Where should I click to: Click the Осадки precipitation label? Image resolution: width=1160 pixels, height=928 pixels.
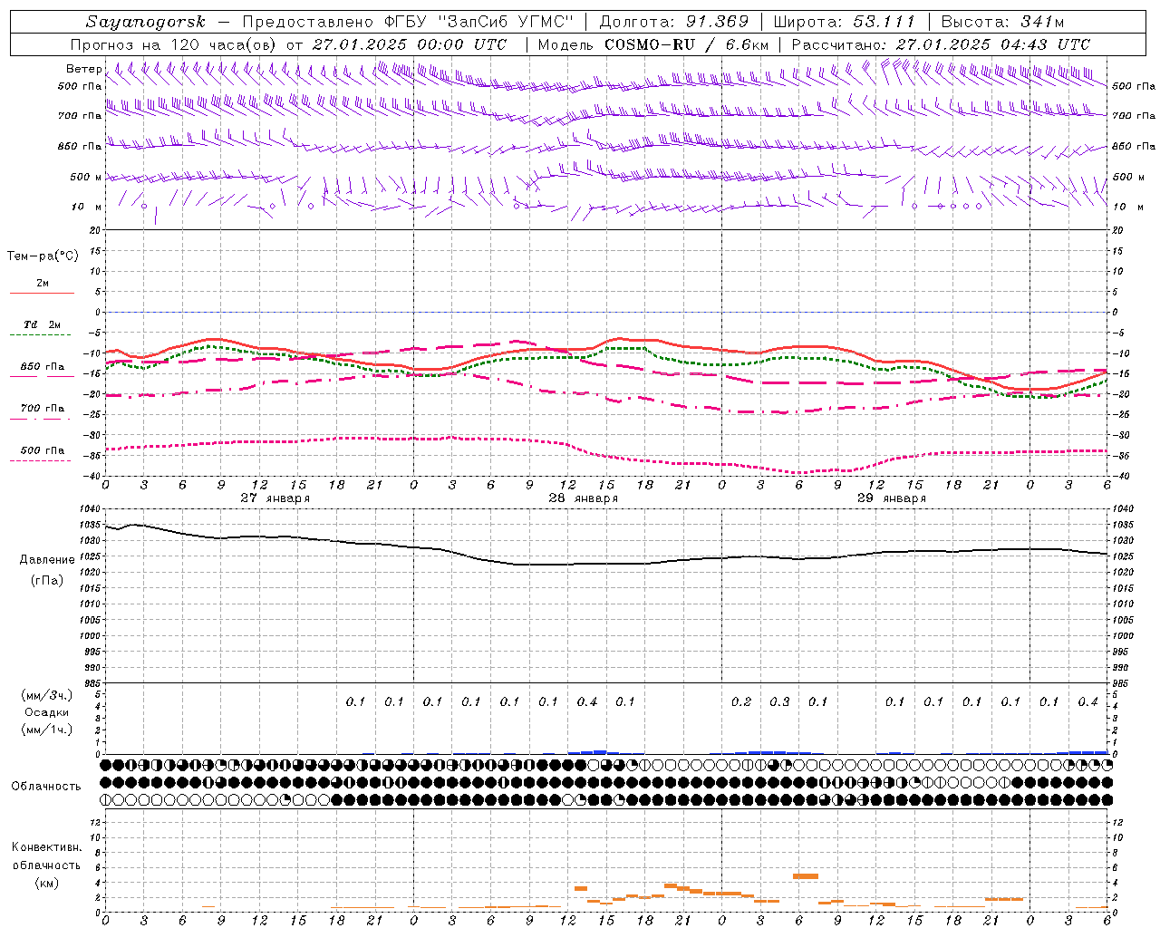point(47,712)
